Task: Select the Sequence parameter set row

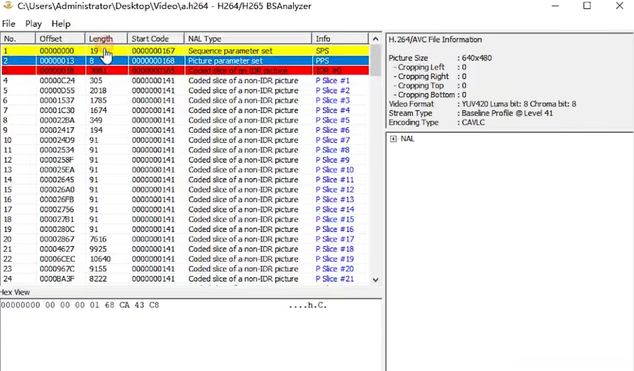Action: pyautogui.click(x=185, y=51)
